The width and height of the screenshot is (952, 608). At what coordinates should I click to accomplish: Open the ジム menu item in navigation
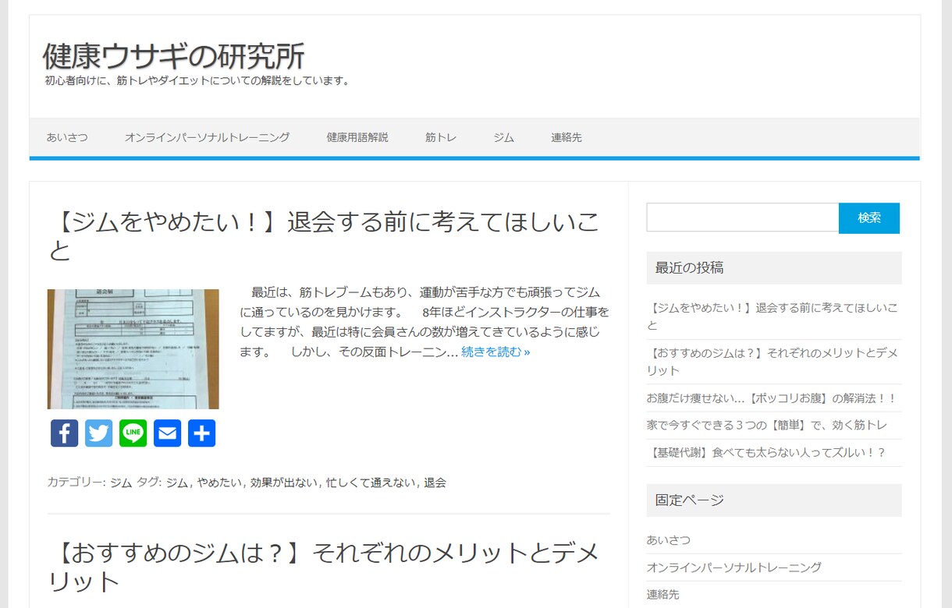[x=504, y=137]
